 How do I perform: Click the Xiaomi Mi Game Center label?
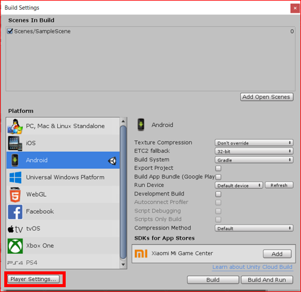182,253
